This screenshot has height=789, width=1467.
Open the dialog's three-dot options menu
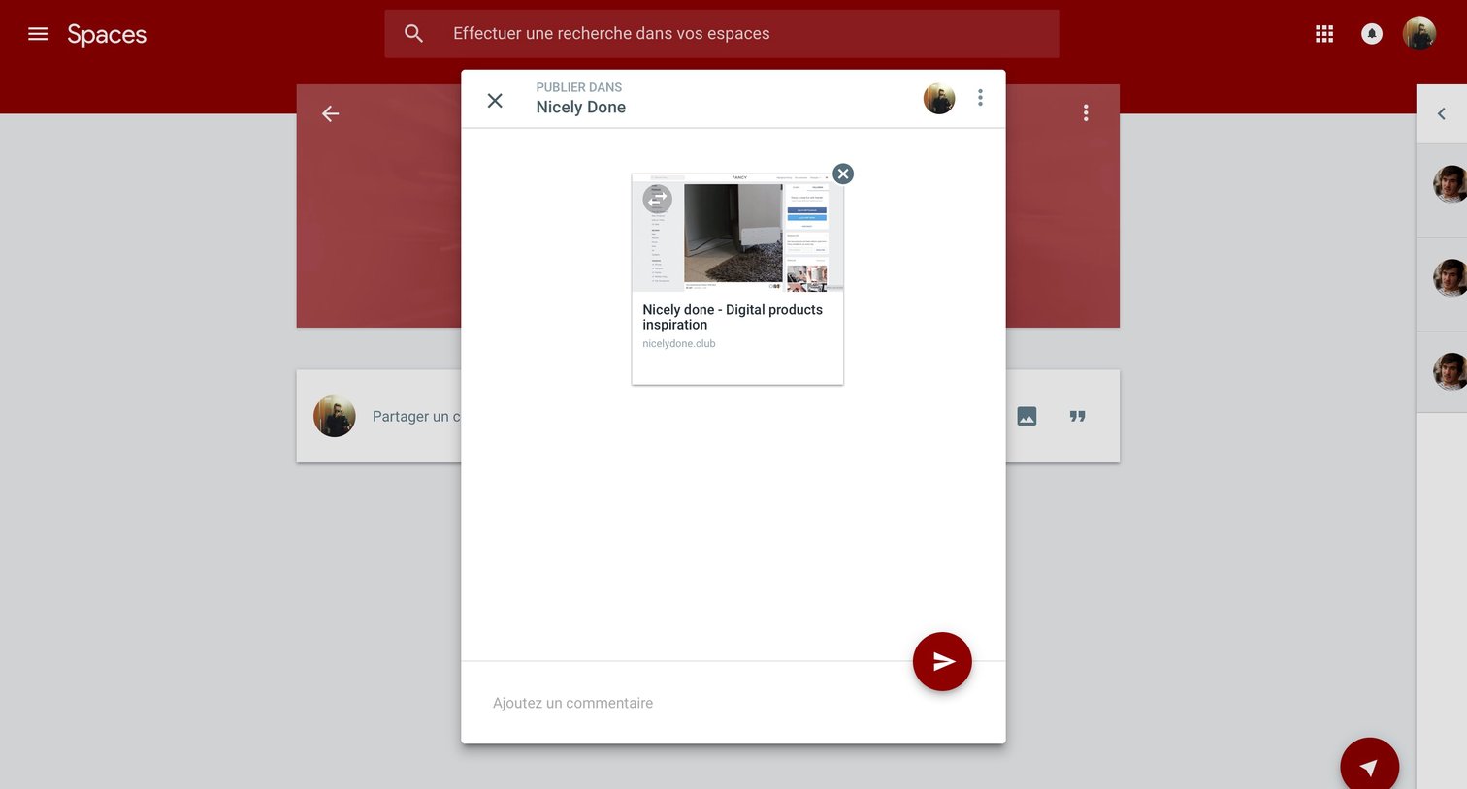(x=980, y=98)
